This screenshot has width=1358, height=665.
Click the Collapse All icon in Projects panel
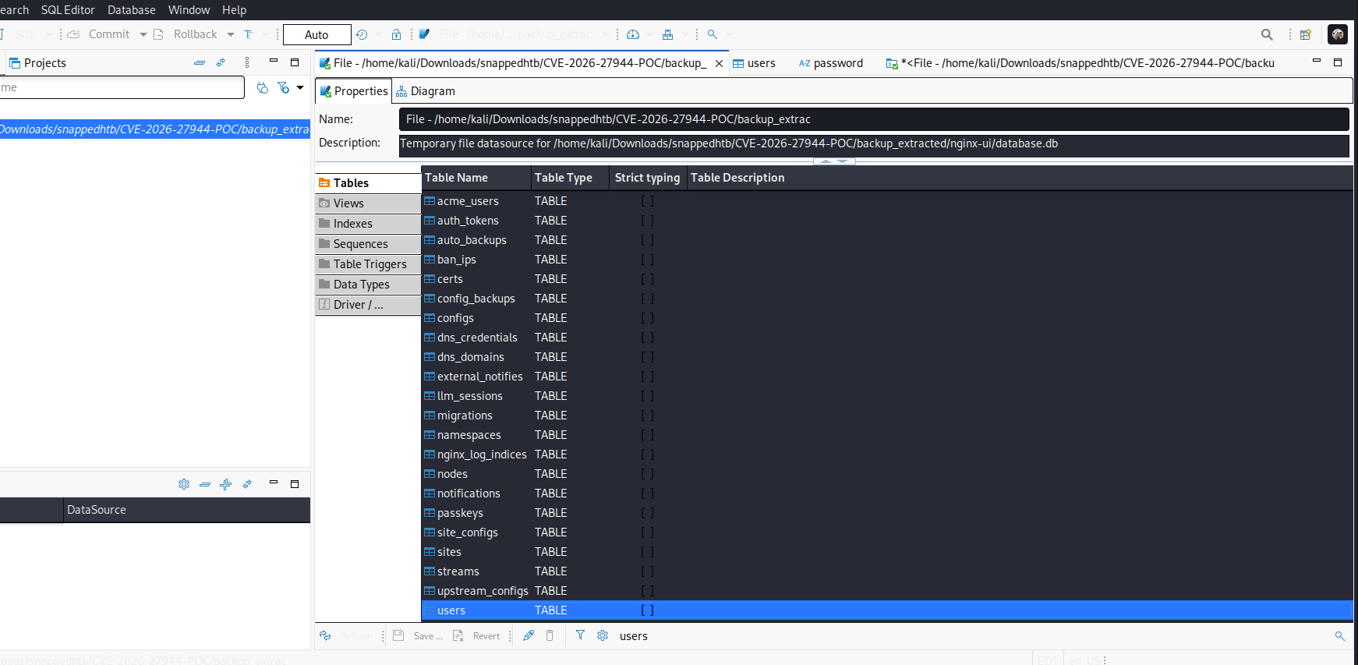click(200, 62)
